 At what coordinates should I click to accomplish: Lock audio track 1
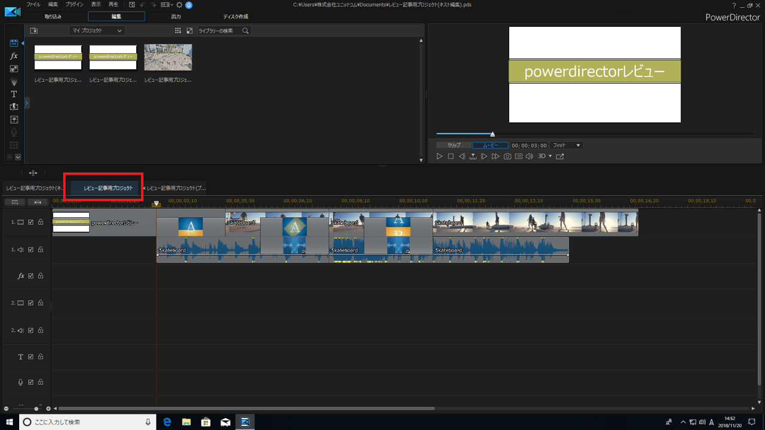[x=41, y=250]
